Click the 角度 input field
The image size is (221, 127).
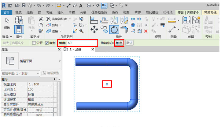(82, 43)
